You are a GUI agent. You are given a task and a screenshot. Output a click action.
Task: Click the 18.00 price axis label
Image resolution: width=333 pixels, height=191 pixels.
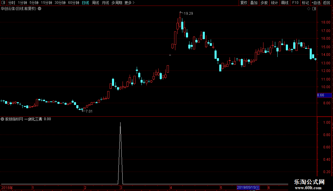click(x=326, y=22)
